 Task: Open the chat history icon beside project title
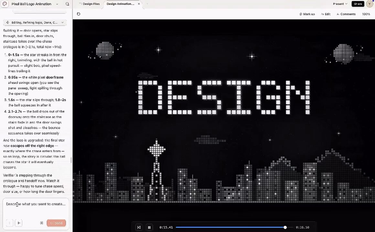[67, 4]
